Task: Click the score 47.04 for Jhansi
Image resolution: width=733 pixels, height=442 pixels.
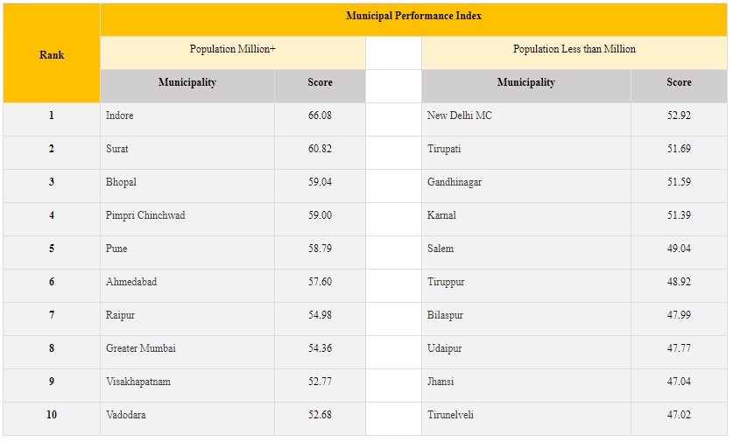Action: click(x=679, y=385)
